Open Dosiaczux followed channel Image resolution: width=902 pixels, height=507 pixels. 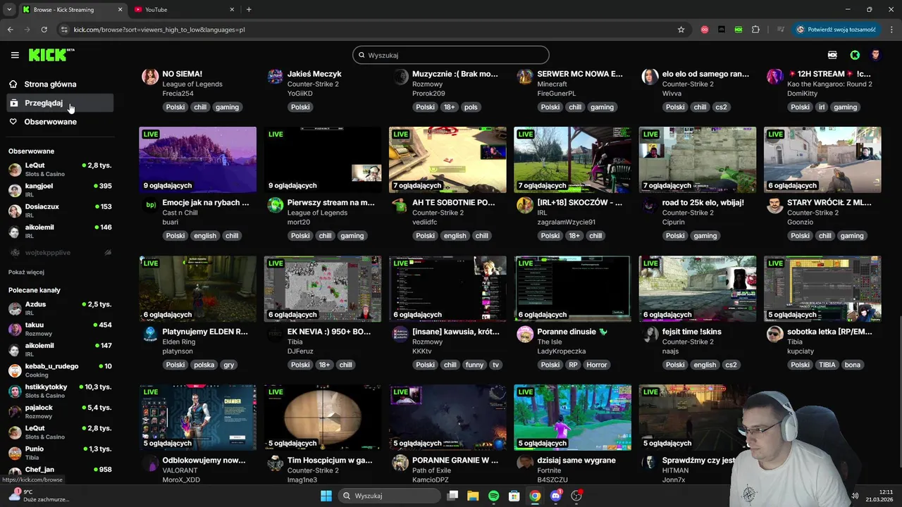tap(60, 211)
